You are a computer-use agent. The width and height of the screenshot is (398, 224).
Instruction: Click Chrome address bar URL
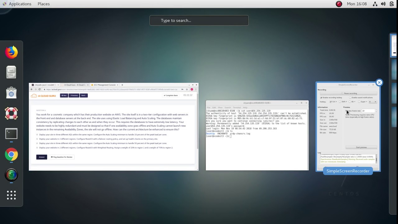pyautogui.click(x=111, y=89)
